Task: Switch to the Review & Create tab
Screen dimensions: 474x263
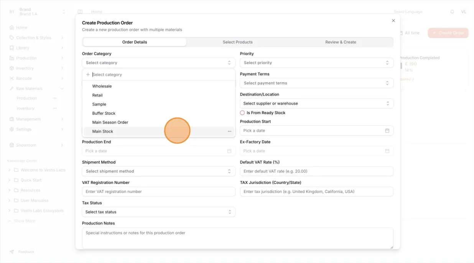Action: (x=341, y=42)
